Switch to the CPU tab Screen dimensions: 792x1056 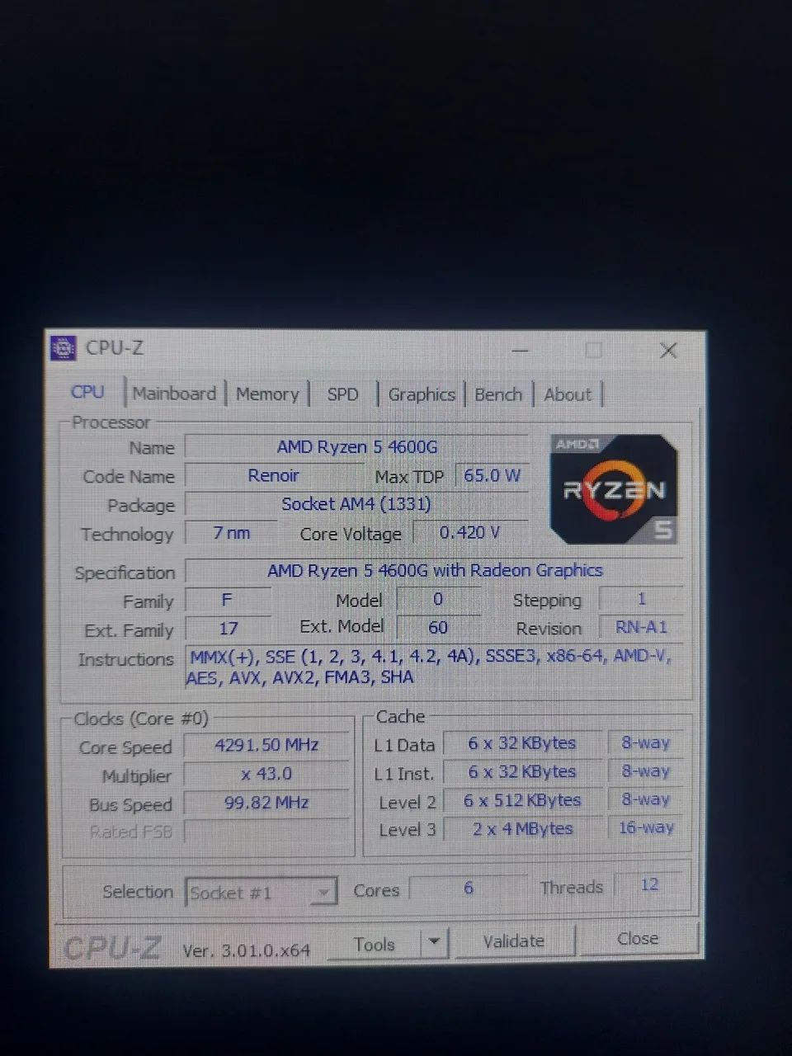tap(87, 392)
